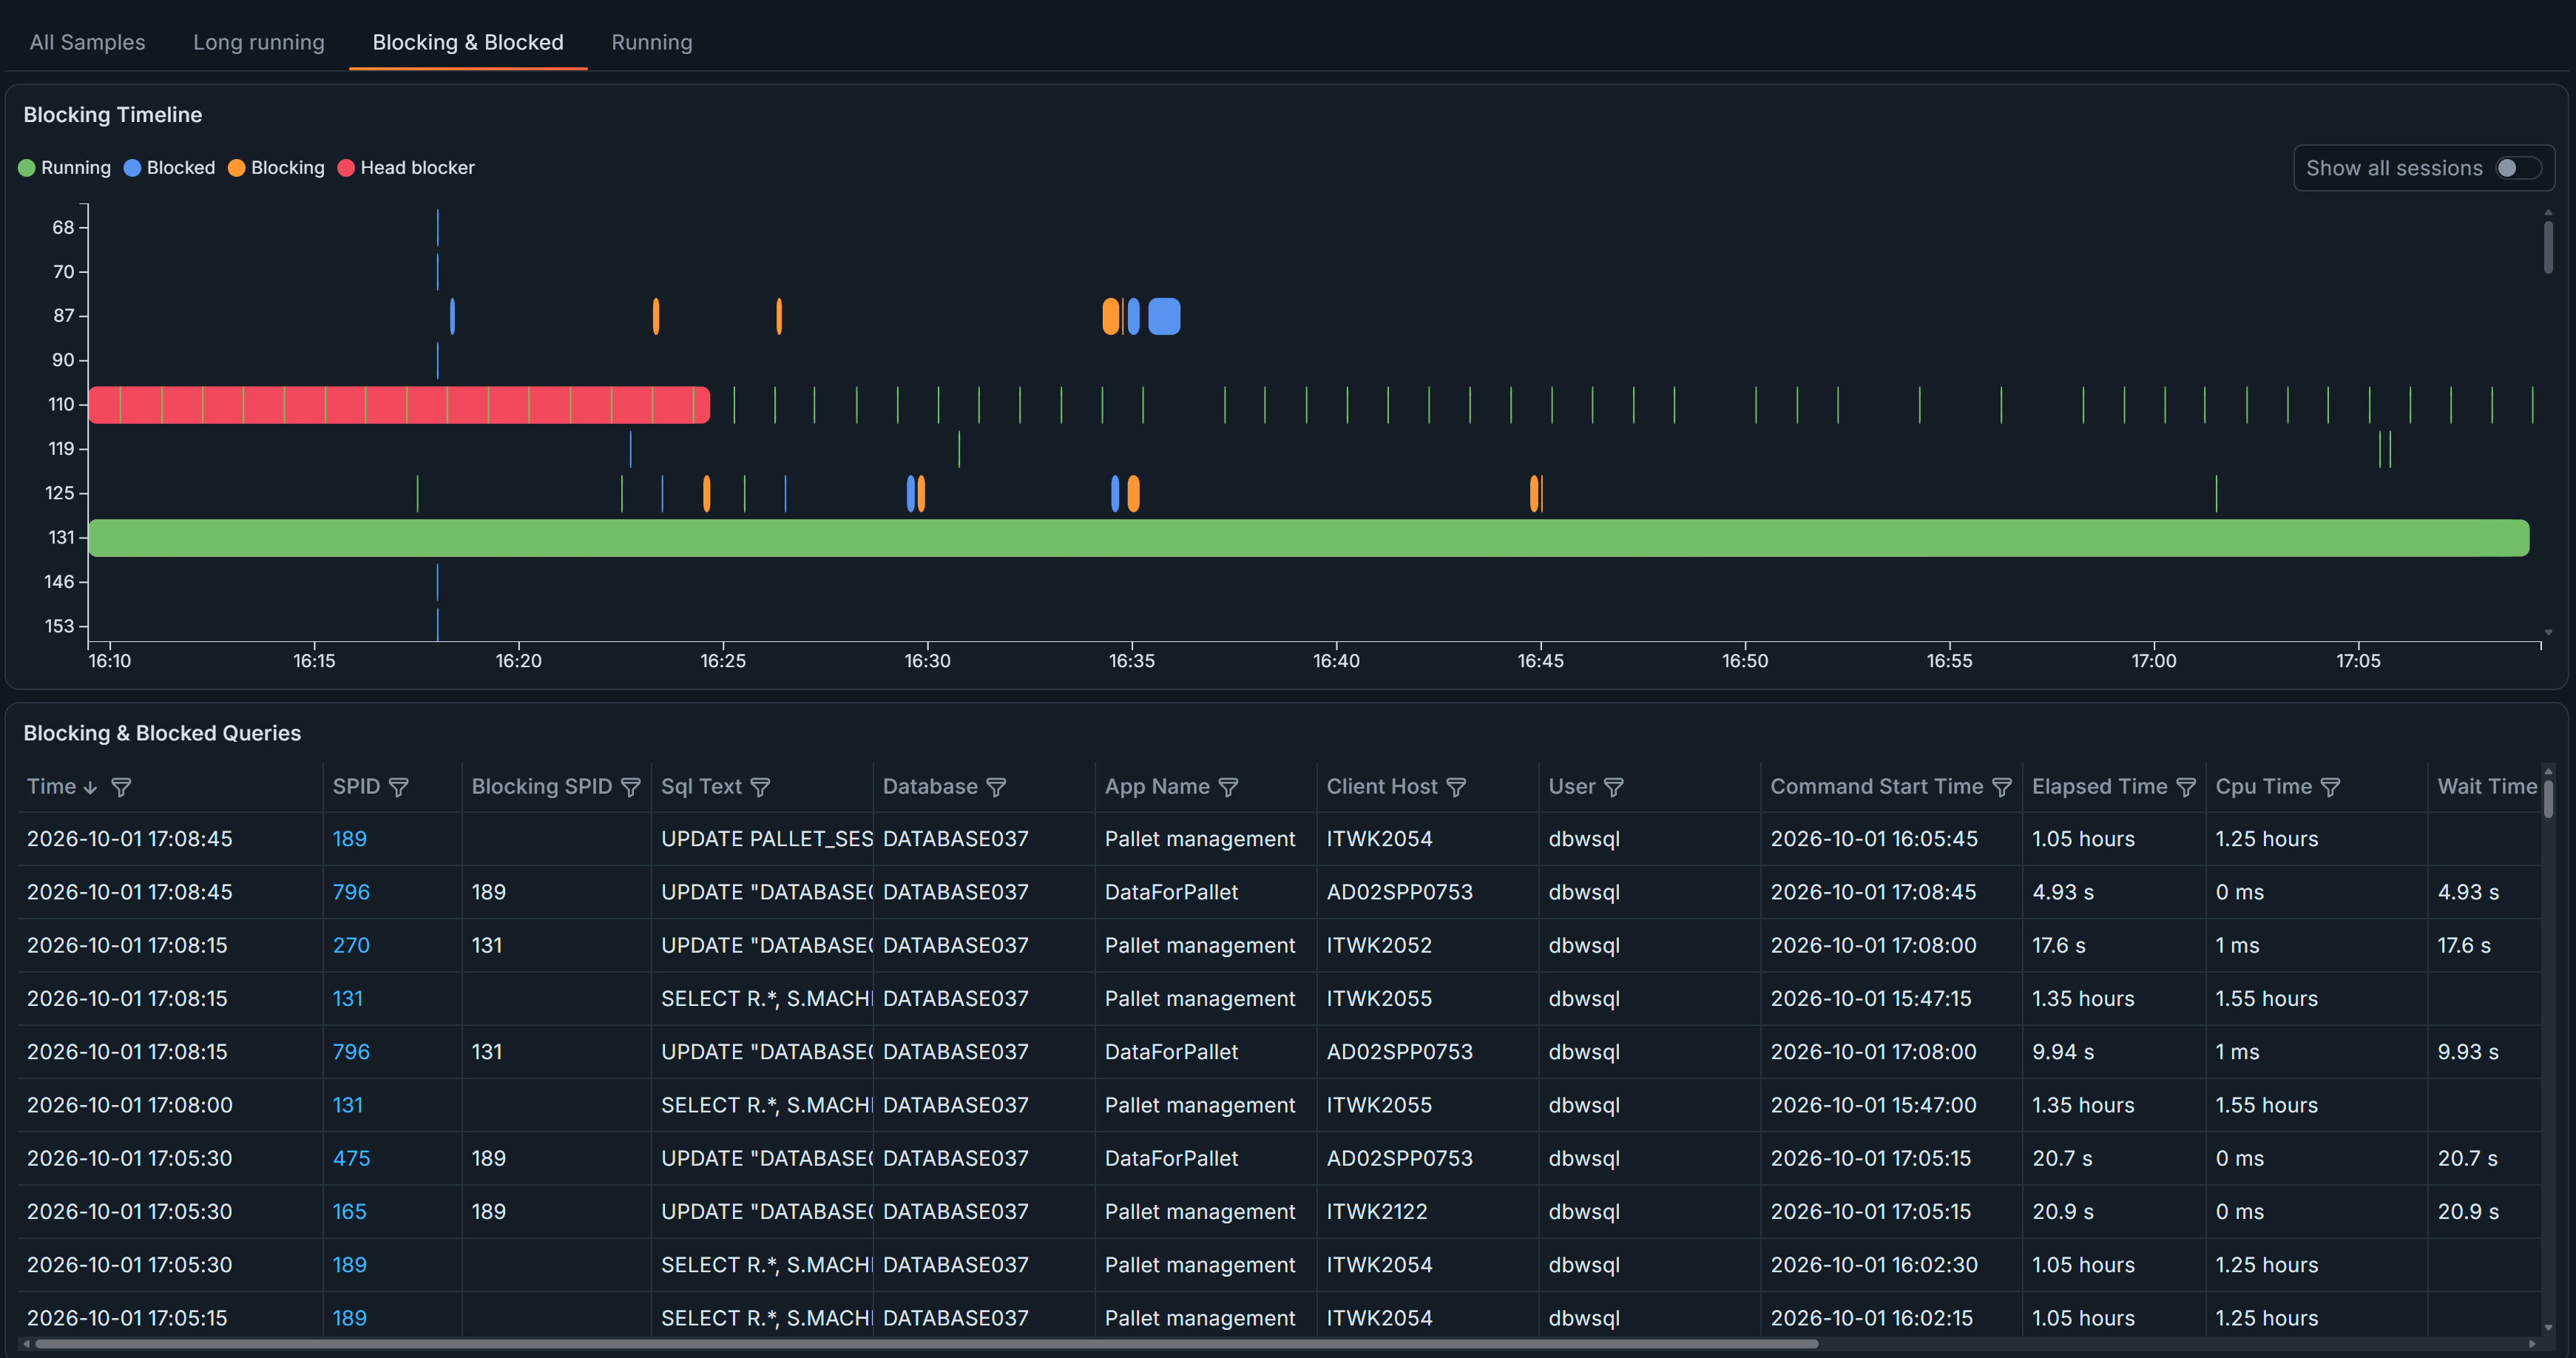The width and height of the screenshot is (2576, 1358).
Task: Open the Client Host column filter
Action: point(1456,787)
